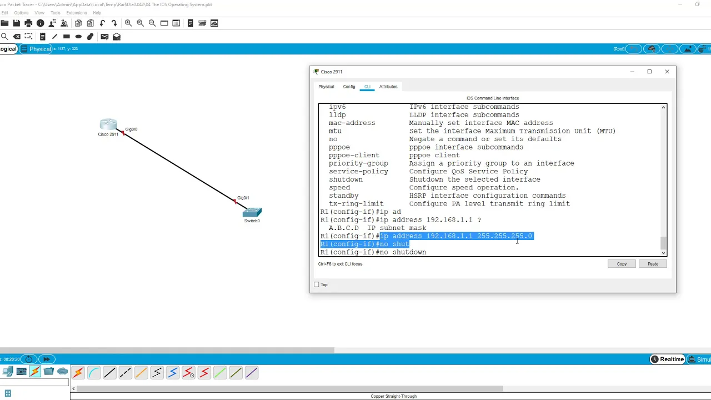
Task: Switch to Realtime mode
Action: coord(668,359)
